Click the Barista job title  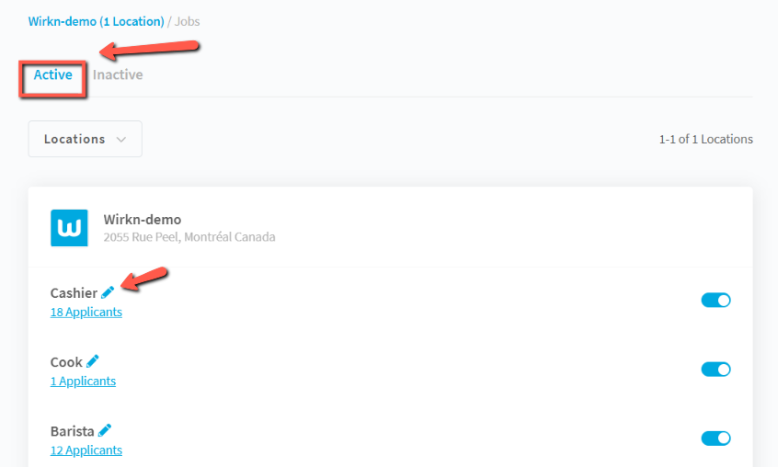tap(72, 431)
